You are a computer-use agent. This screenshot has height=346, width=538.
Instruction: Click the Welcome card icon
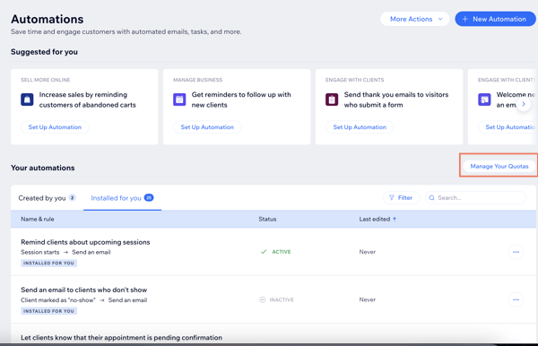484,99
